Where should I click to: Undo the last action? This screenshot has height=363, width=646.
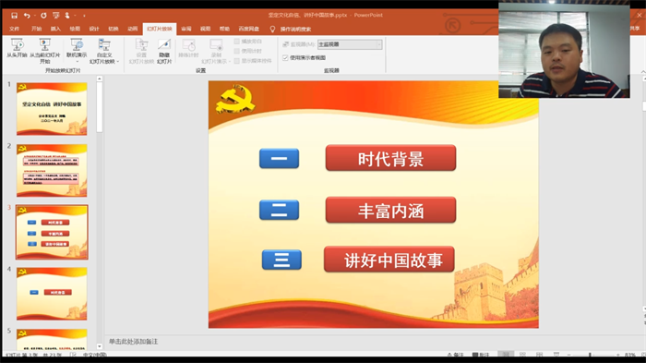pos(27,16)
